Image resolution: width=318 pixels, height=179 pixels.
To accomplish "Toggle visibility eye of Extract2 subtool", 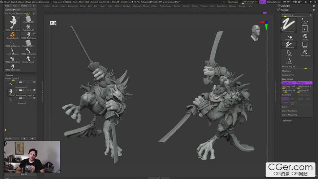I will [x=34, y=98].
